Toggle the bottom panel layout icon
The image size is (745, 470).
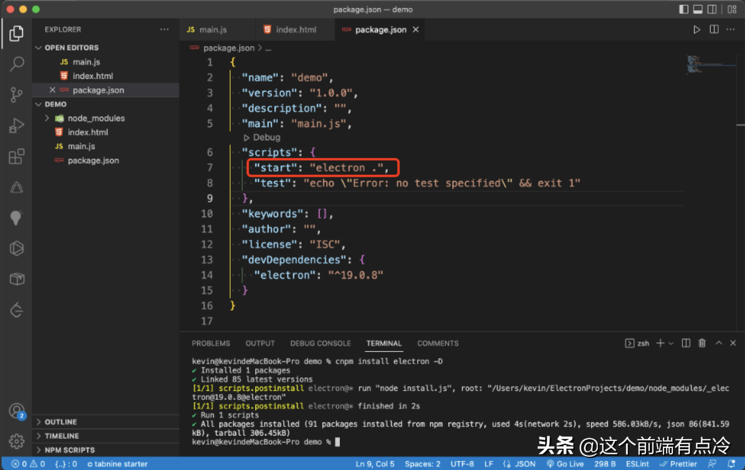[698, 9]
